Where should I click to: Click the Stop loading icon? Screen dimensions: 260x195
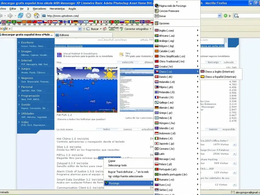[29, 16]
